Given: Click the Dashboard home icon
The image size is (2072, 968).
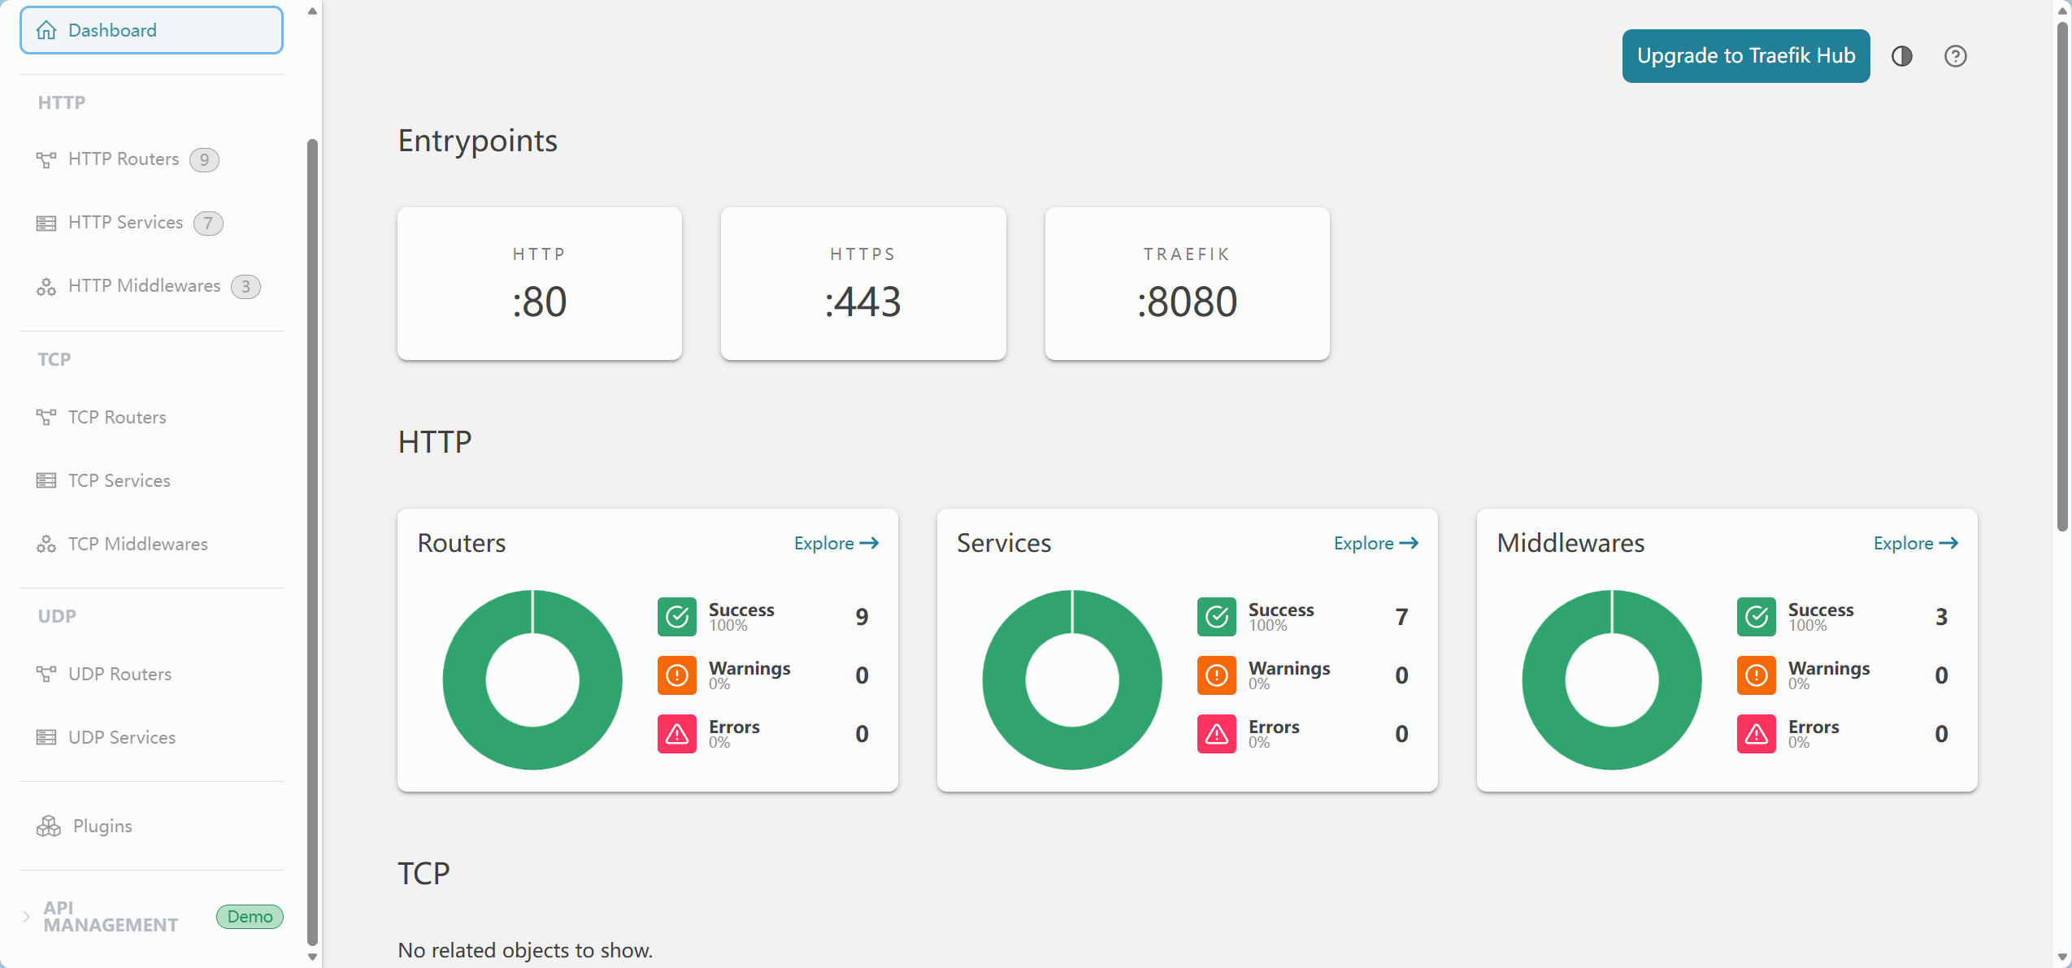Looking at the screenshot, I should 46,31.
